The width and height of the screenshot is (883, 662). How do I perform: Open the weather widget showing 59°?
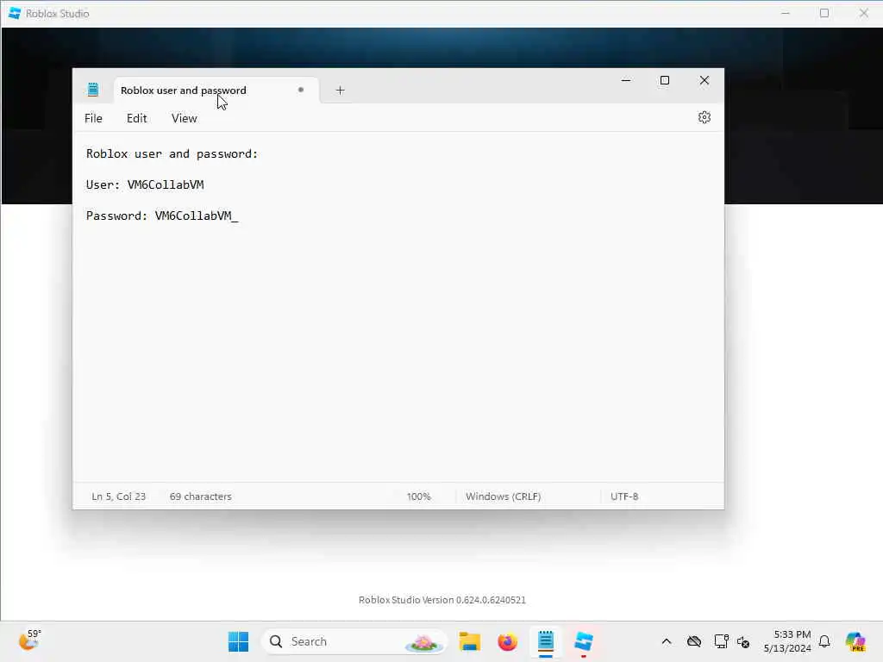[x=30, y=640]
